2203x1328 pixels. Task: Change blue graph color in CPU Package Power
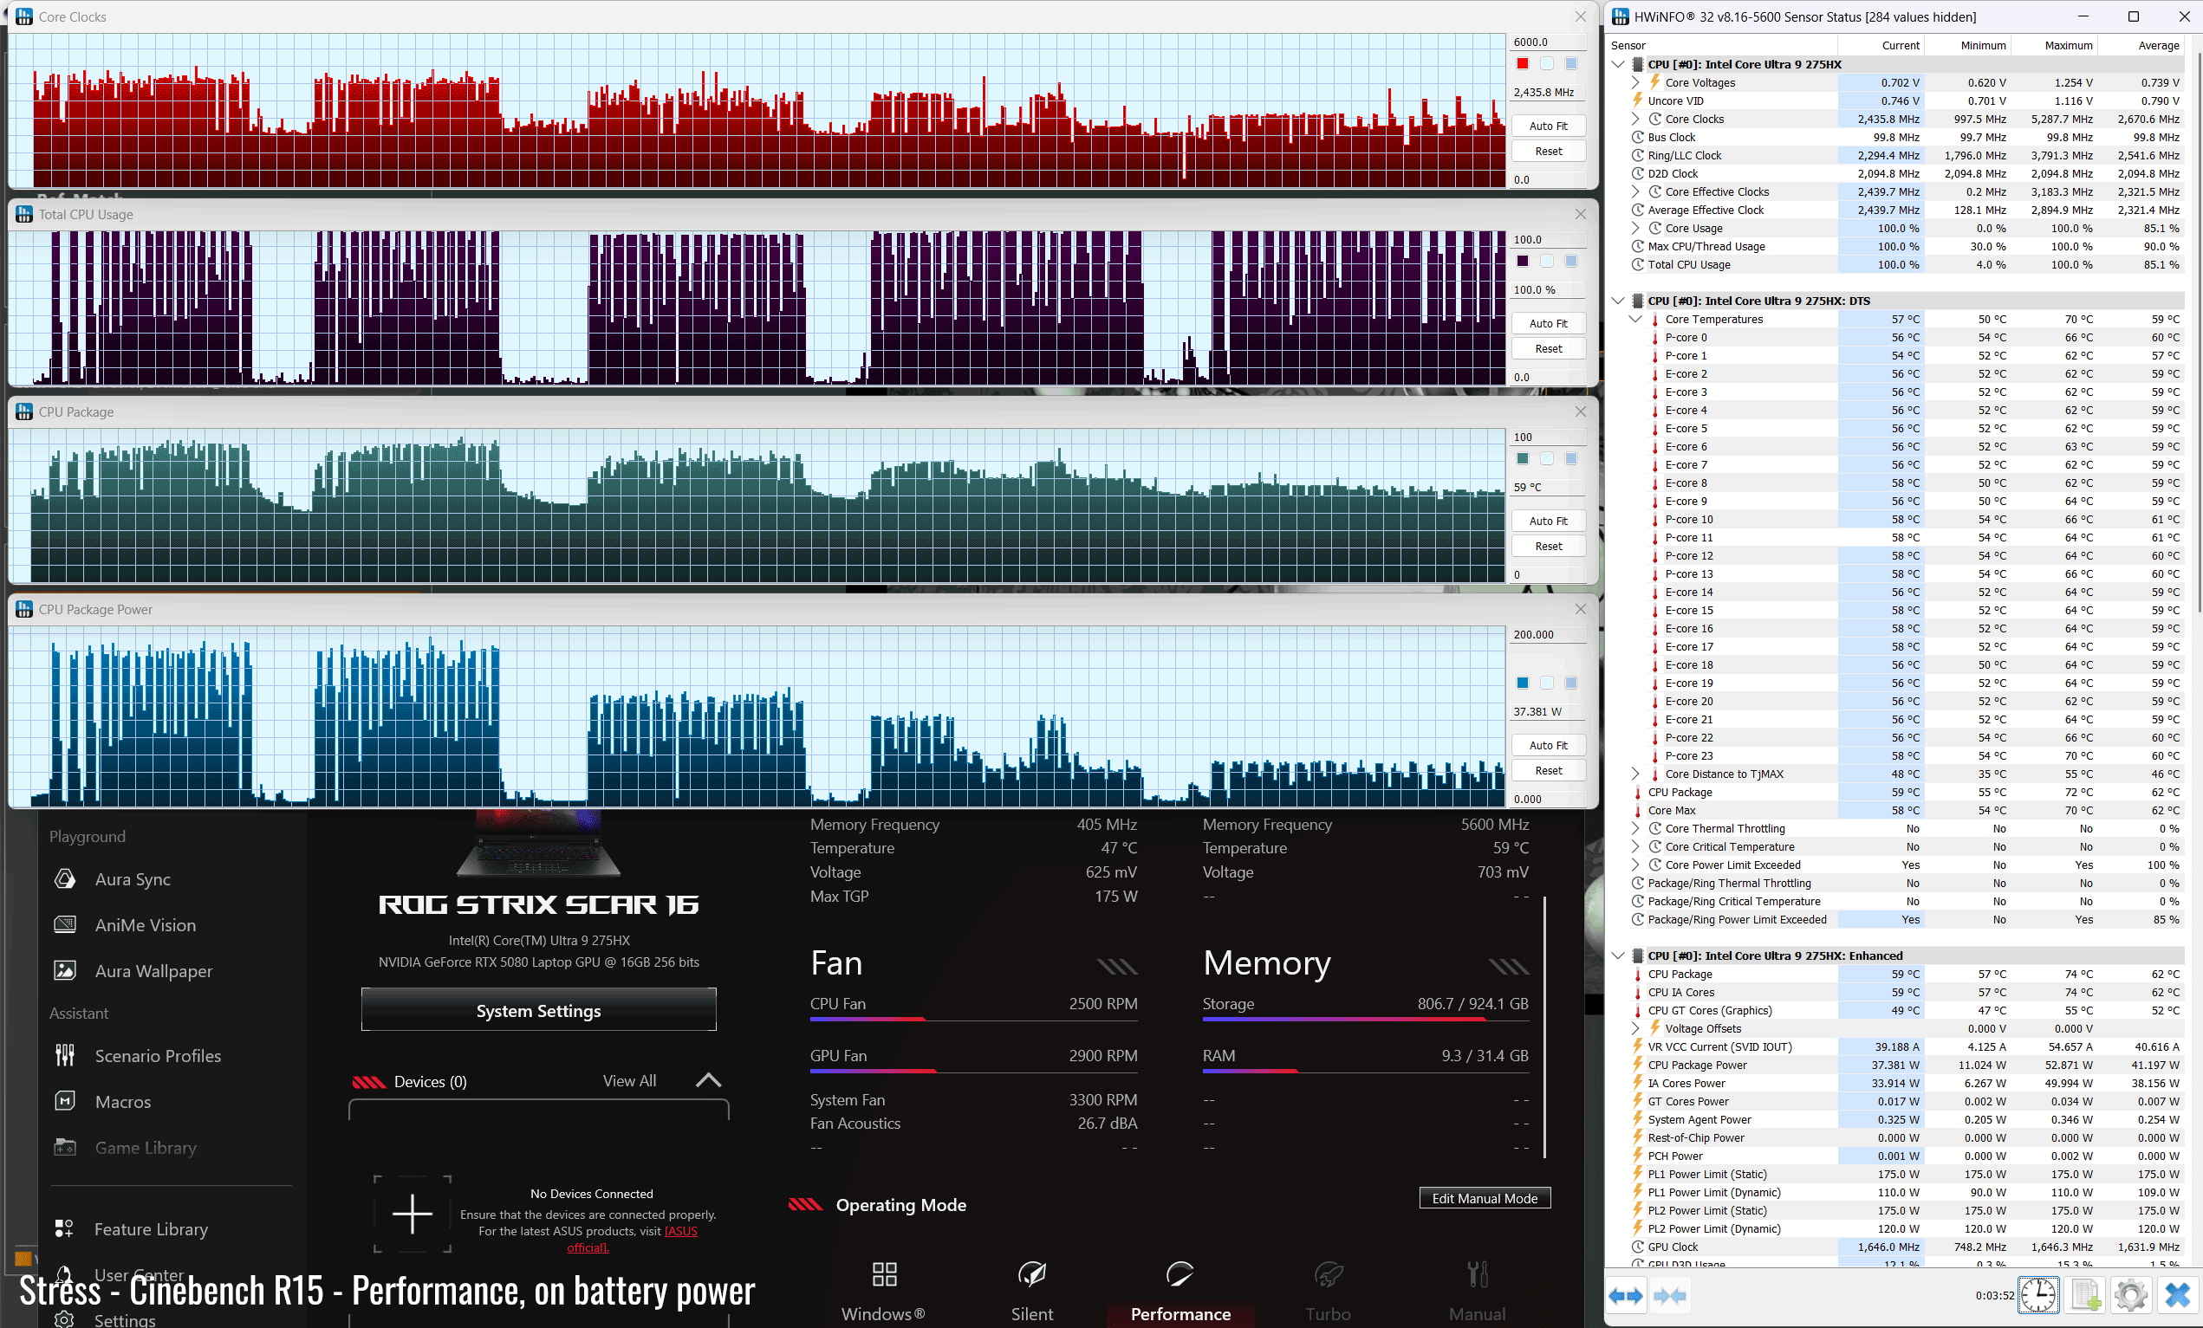pyautogui.click(x=1523, y=683)
